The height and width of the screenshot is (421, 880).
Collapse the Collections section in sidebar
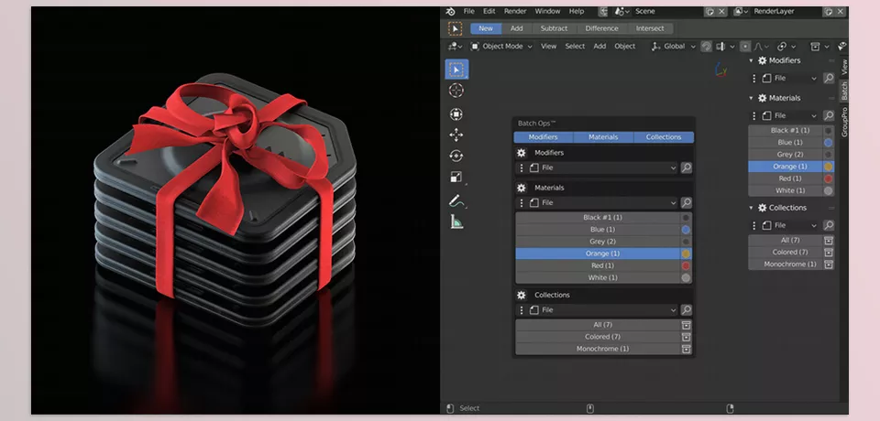(x=753, y=208)
